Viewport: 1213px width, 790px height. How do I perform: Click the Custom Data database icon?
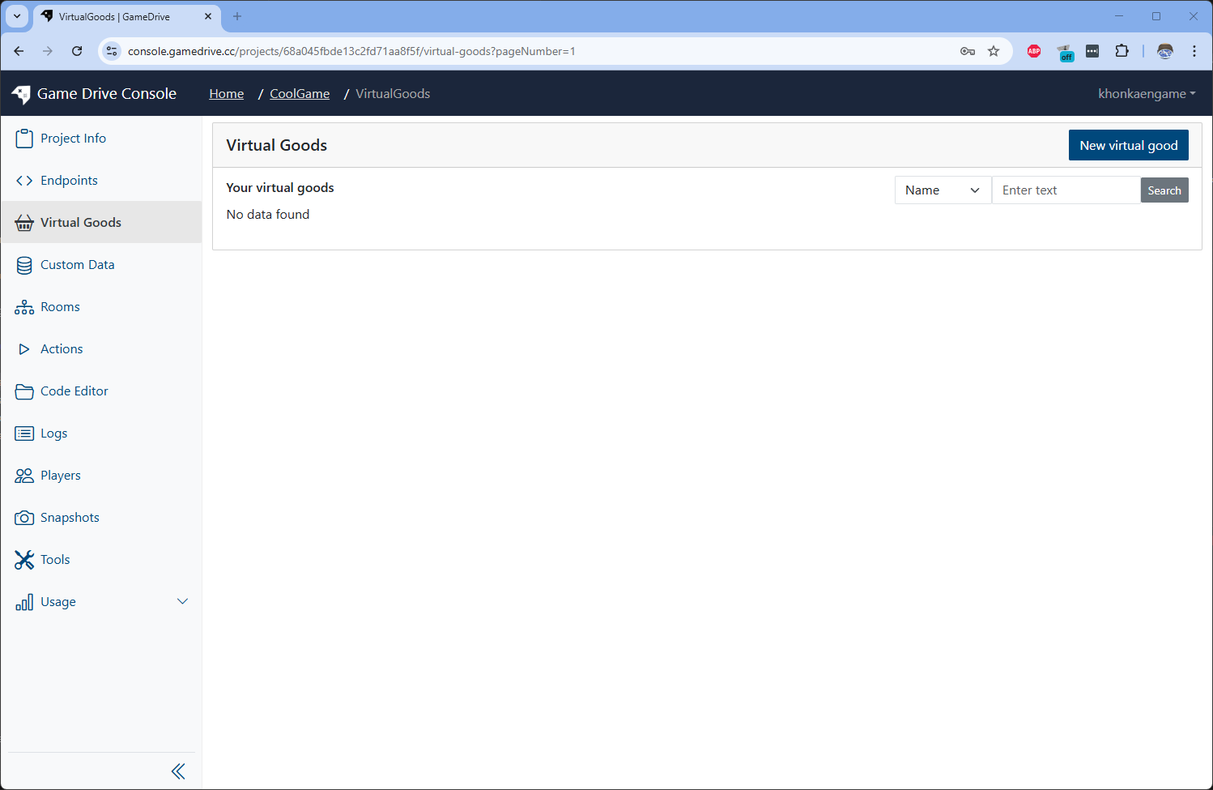[x=24, y=265]
